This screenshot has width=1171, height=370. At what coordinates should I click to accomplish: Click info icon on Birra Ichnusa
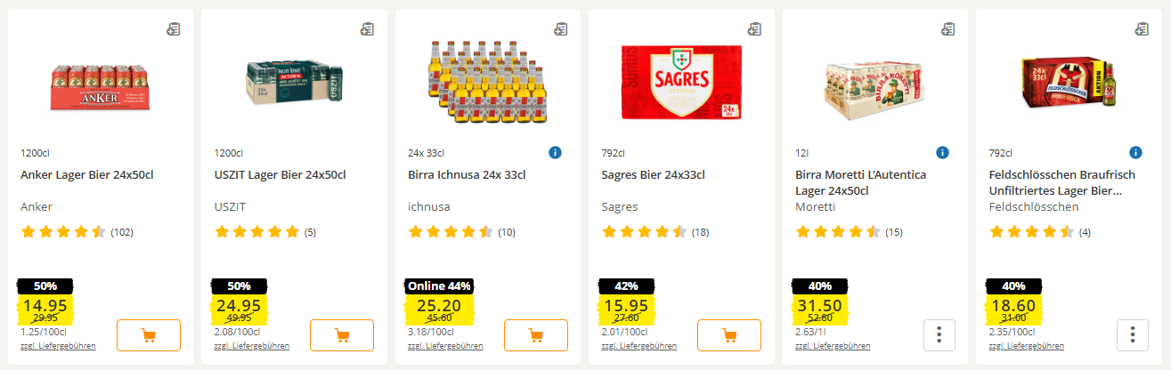555,153
